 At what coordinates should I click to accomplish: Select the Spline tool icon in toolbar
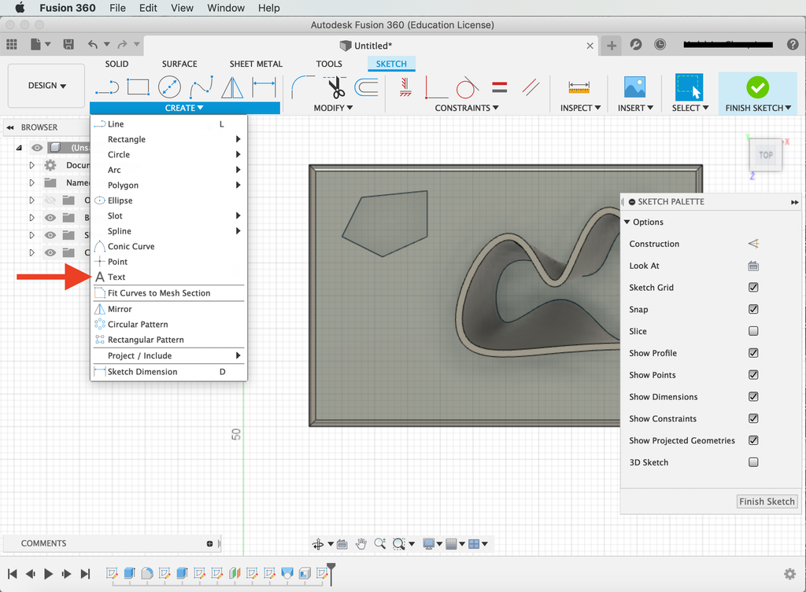pos(201,86)
